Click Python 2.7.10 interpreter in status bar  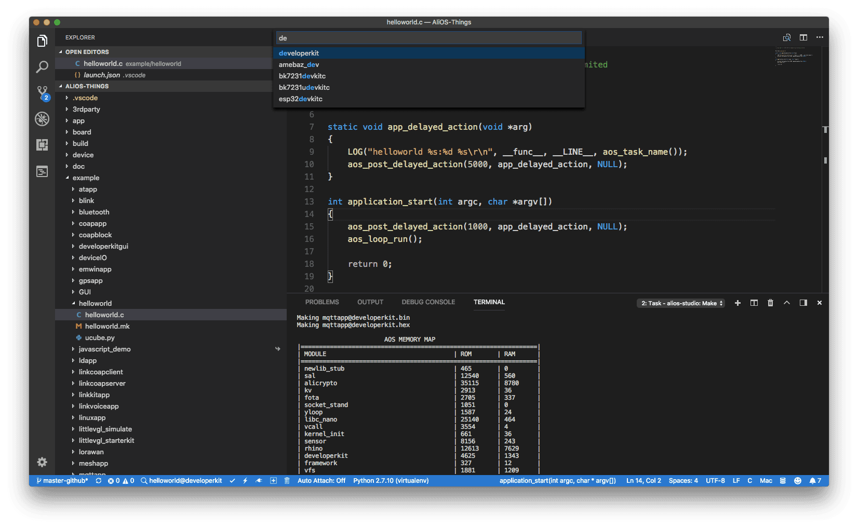(x=391, y=481)
